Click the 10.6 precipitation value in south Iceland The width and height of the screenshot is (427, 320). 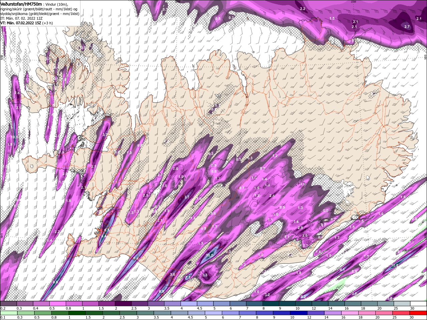[x=209, y=255]
